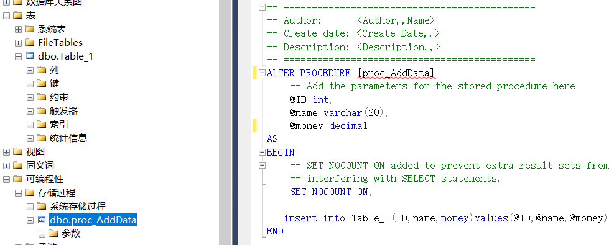Collapse the SET NOCOUNT comment outline

[x=262, y=165]
